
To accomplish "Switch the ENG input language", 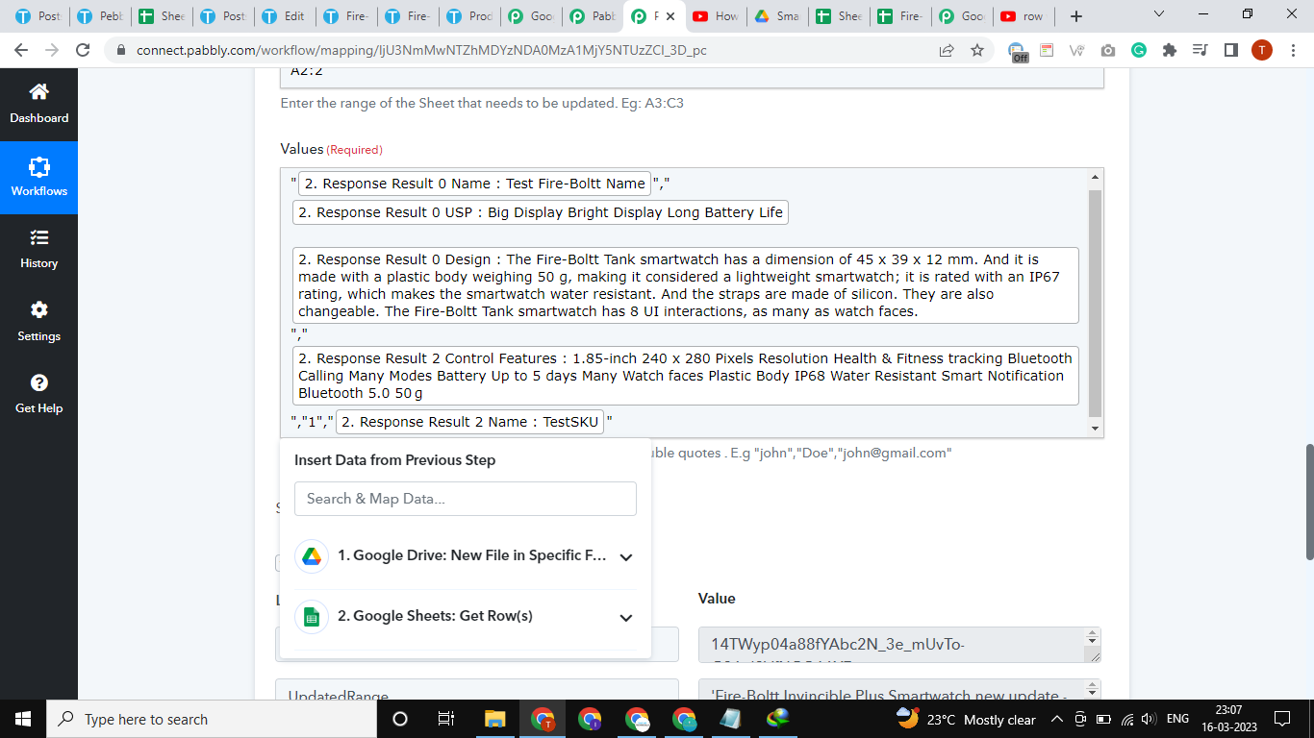I will pyautogui.click(x=1177, y=720).
